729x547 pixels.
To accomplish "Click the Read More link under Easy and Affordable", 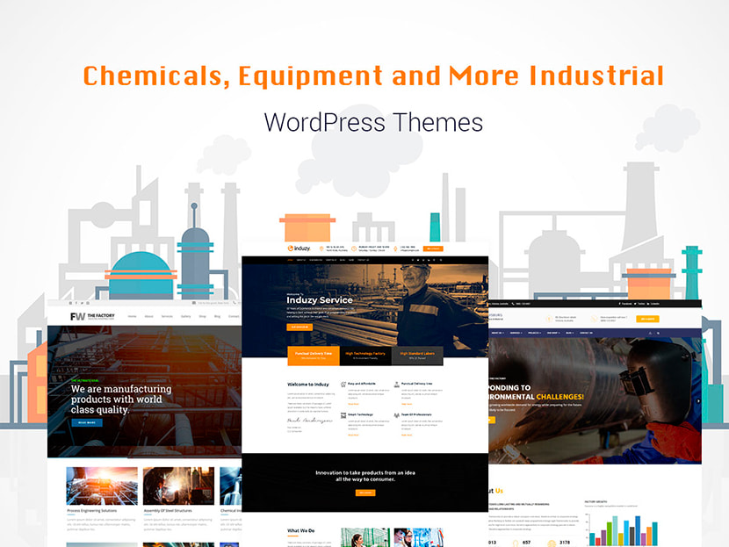I will coord(353,404).
